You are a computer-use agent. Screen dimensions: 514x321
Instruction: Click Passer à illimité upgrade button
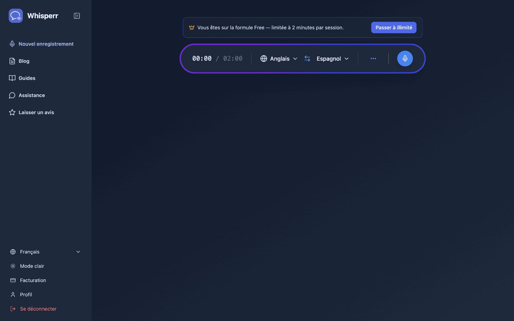[x=394, y=28]
